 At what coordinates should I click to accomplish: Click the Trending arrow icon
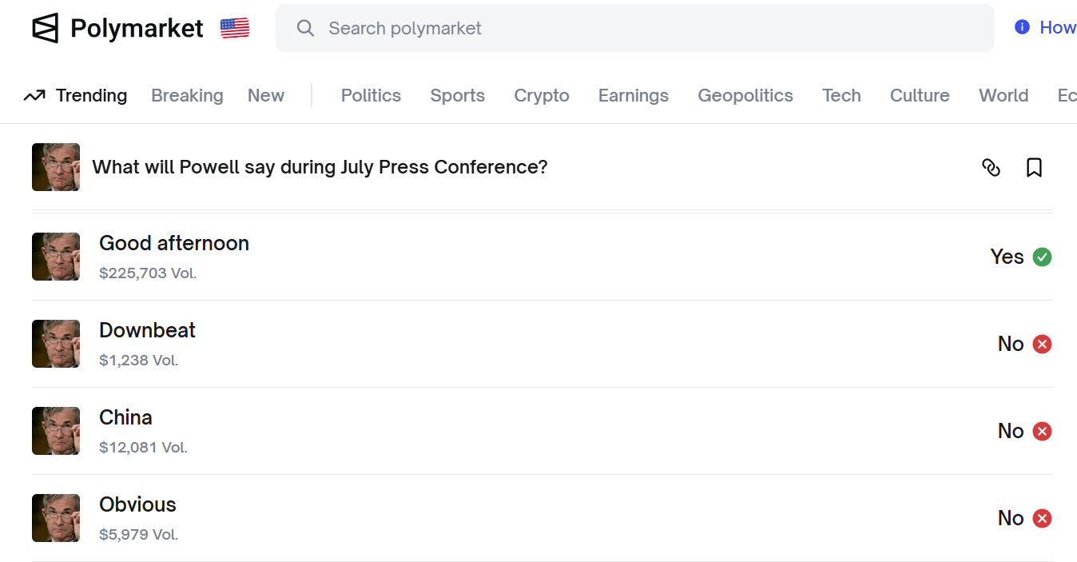34,96
